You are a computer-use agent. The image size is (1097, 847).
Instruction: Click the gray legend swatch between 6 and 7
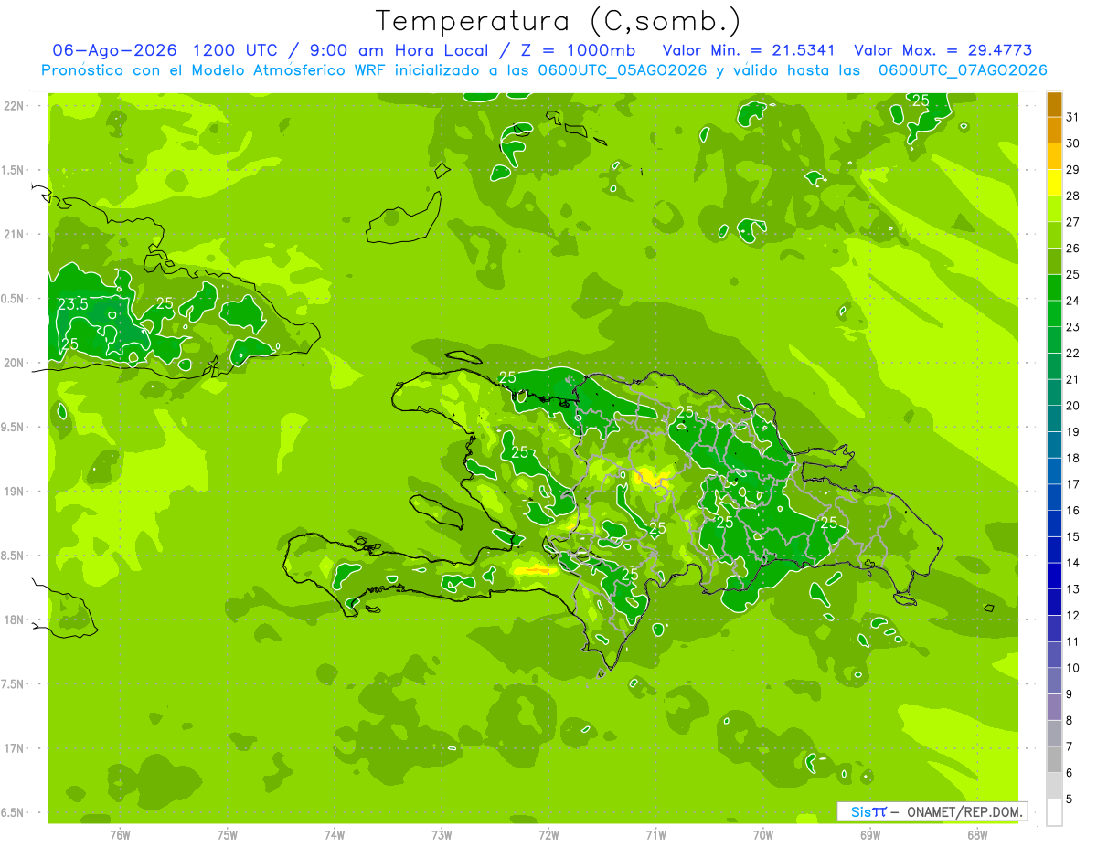pyautogui.click(x=1054, y=759)
